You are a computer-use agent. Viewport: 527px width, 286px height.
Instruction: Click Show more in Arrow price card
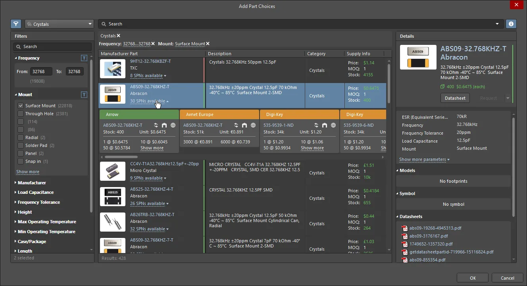click(152, 148)
